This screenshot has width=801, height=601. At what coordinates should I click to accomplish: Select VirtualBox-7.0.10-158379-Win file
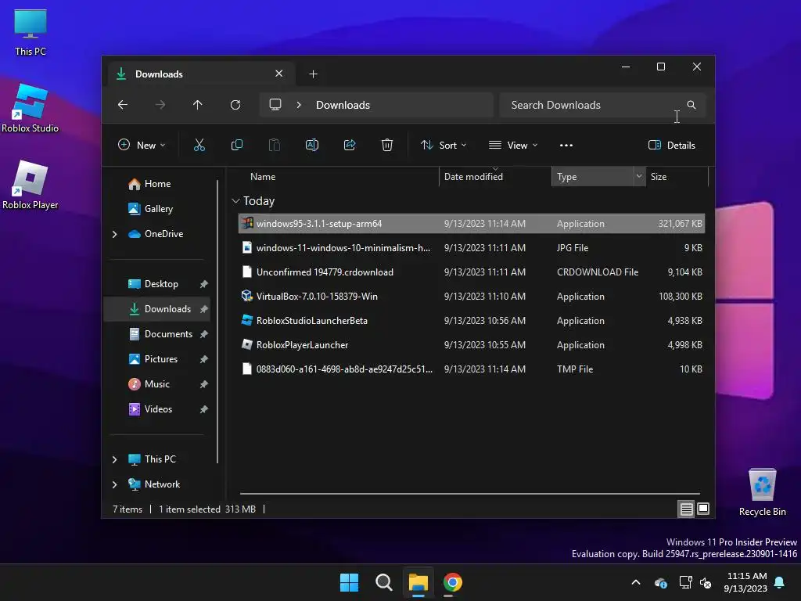(x=472, y=297)
